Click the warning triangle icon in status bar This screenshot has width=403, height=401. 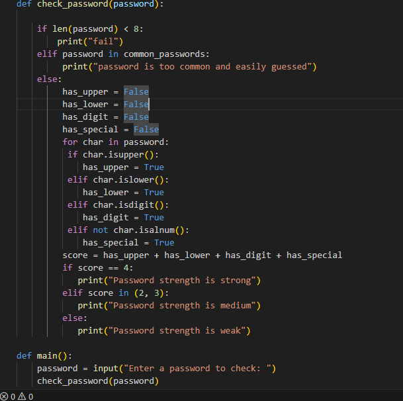22,396
